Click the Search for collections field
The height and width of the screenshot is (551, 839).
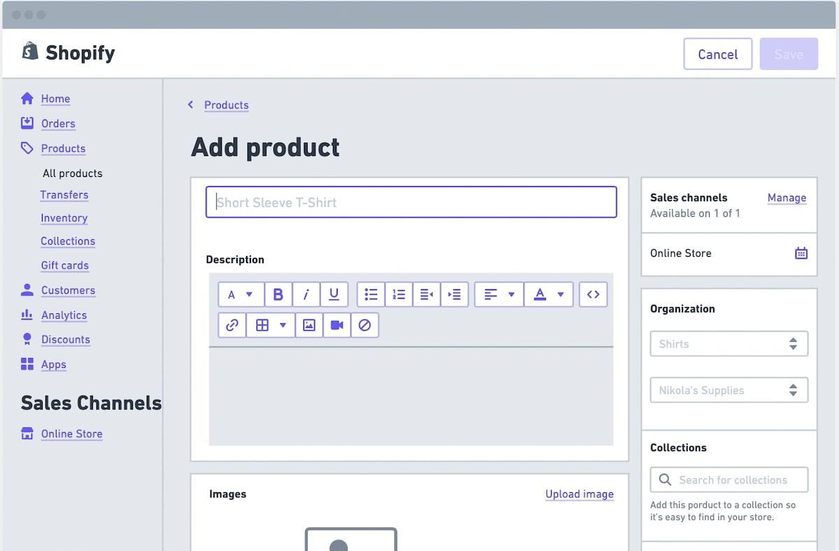pyautogui.click(x=729, y=480)
